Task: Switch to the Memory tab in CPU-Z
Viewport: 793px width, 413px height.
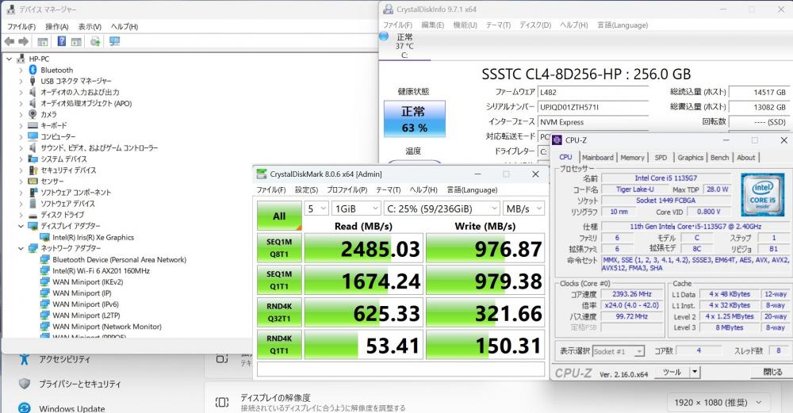Action: pyautogui.click(x=632, y=157)
